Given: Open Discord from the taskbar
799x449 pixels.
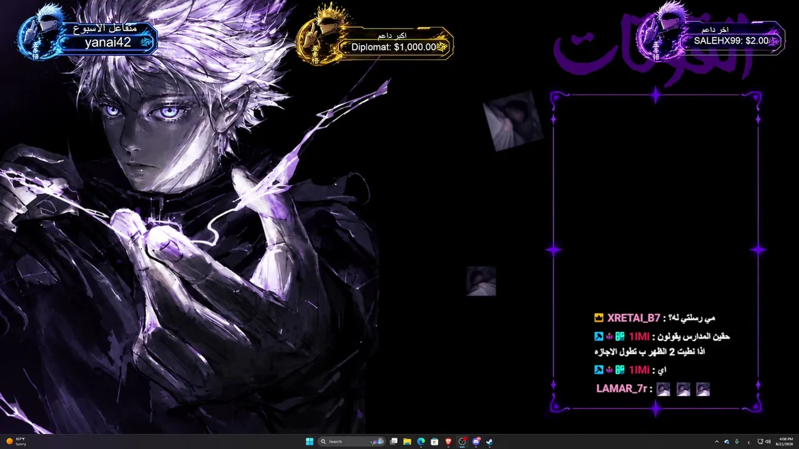Looking at the screenshot, I should tap(476, 442).
